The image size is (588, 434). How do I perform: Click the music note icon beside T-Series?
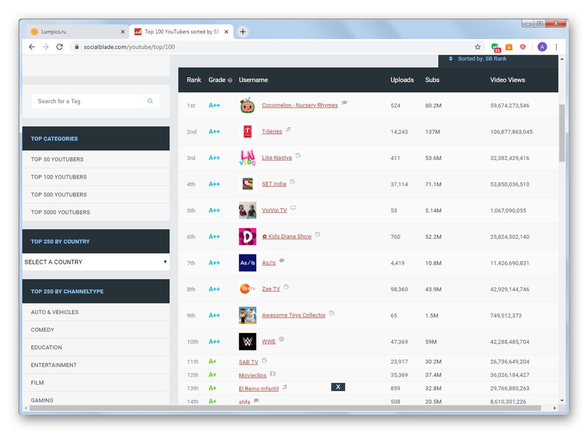(x=288, y=129)
